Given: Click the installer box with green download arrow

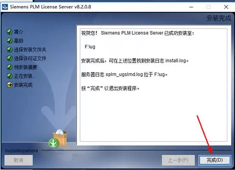Looking at the screenshot, I should pos(58,139).
